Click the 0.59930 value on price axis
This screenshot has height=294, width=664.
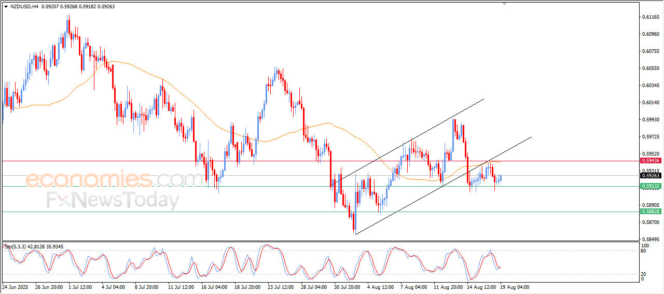(651, 120)
